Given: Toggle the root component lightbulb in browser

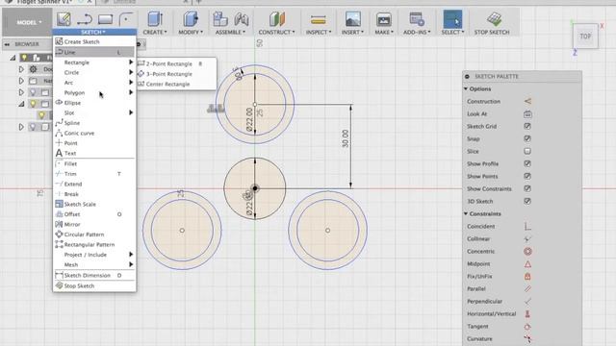Looking at the screenshot, I should [24, 58].
